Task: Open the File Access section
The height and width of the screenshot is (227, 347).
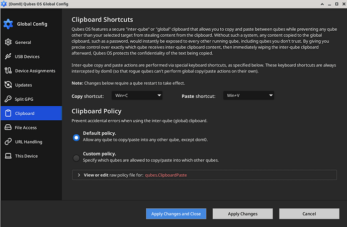Action: (31, 127)
